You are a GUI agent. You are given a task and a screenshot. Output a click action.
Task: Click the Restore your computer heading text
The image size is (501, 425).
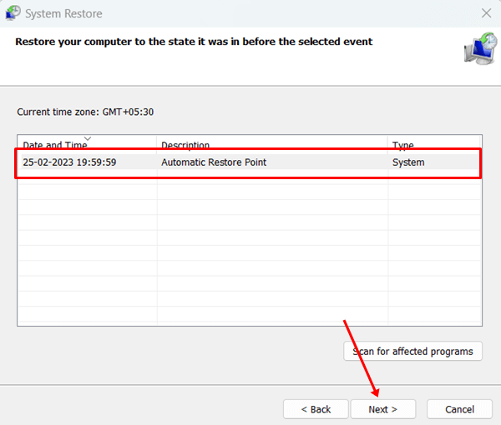(x=194, y=41)
